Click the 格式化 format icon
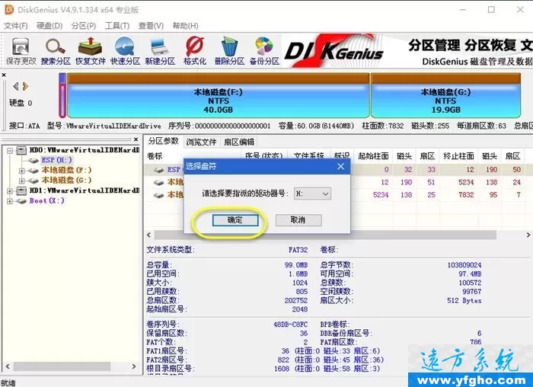 pos(195,51)
